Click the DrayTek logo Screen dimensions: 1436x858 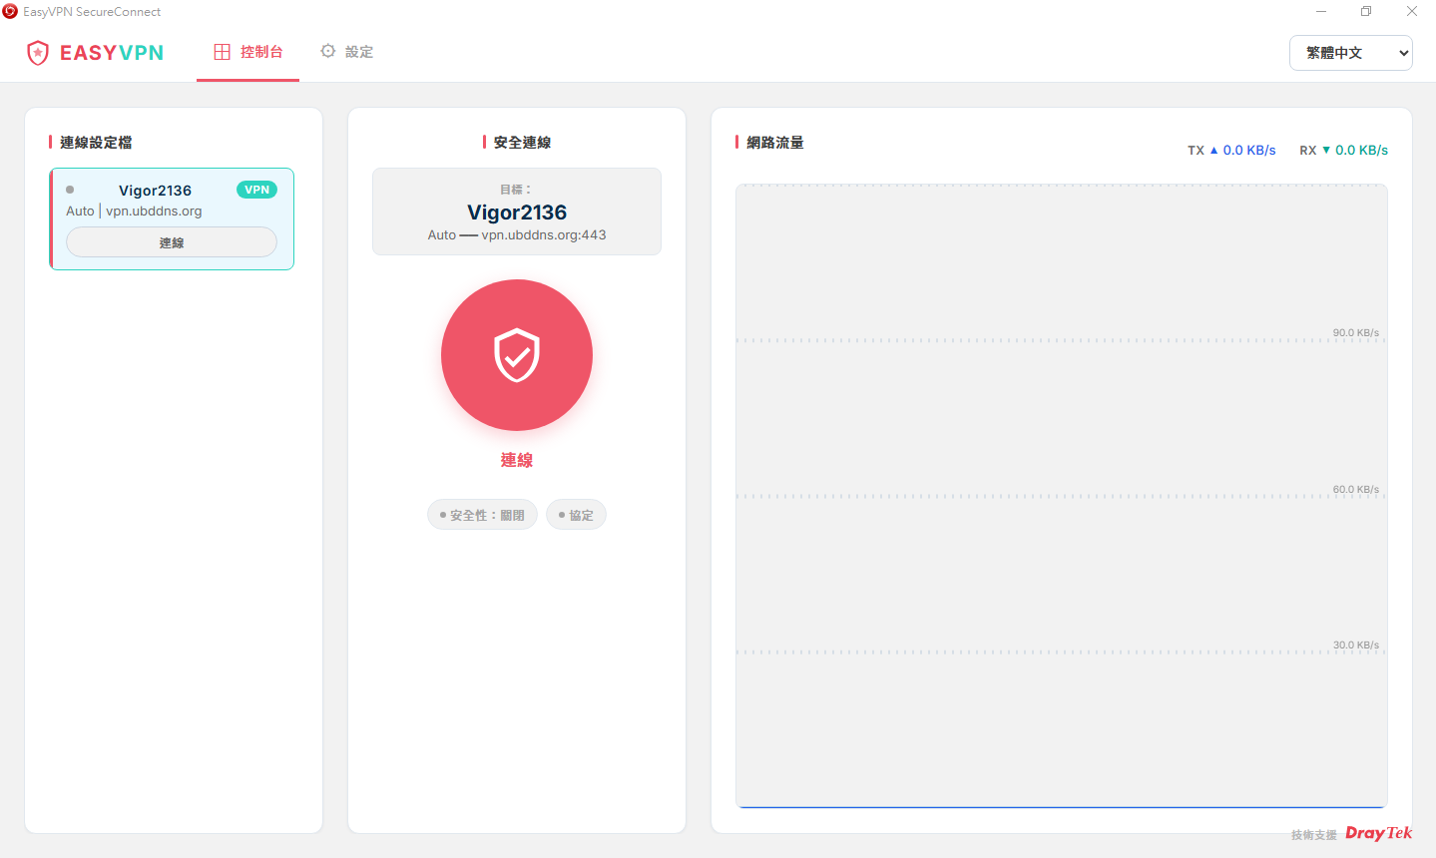click(x=1379, y=833)
